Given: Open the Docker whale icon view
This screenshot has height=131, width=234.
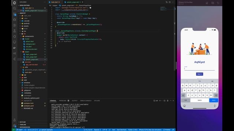Looking at the screenshot, I should click(15, 48).
